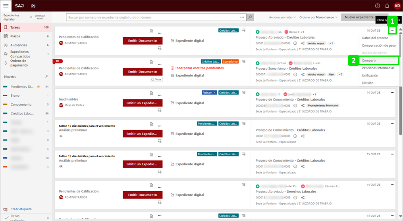Image resolution: width=403 pixels, height=221 pixels.
Task: Remove the Robson tag with its X
Action: click(215, 92)
